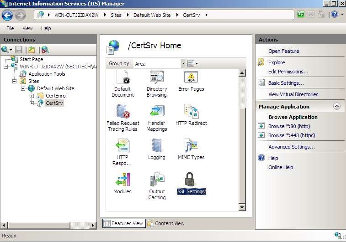Image resolution: width=346 pixels, height=242 pixels.
Task: Click the Up folder icon in Connections
Action: coord(32,50)
